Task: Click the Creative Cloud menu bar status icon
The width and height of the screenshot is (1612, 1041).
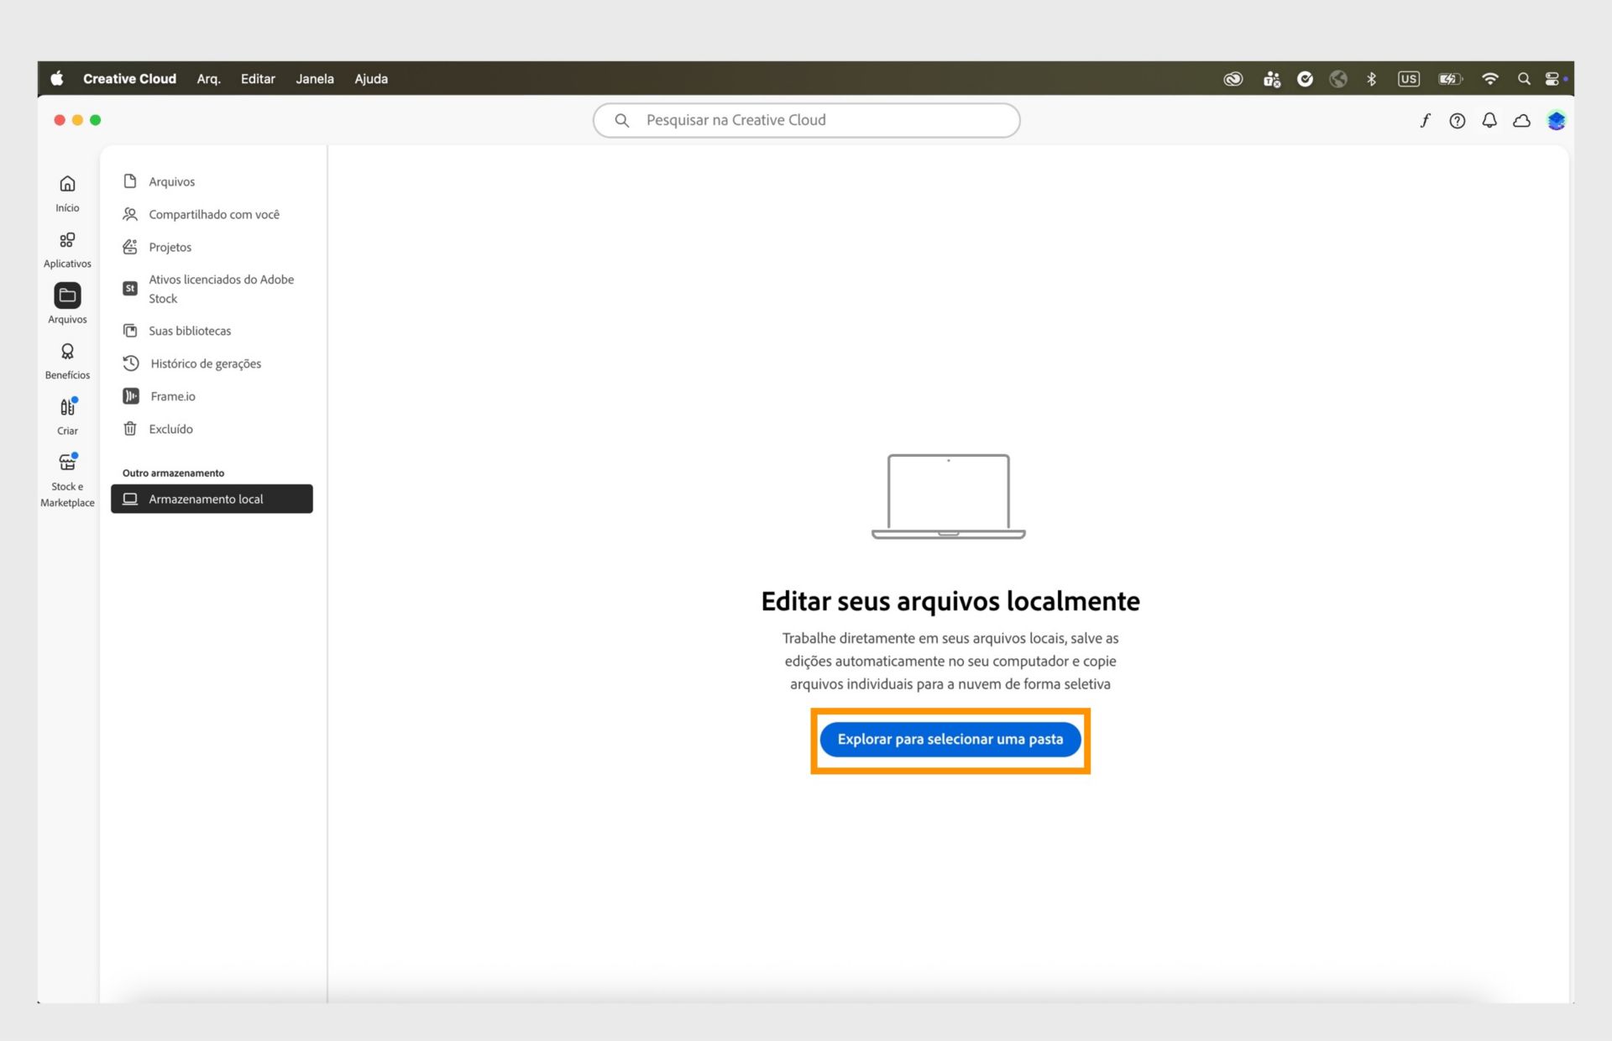Action: point(1233,79)
